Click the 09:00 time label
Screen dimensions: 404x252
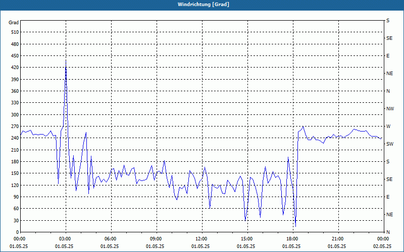click(155, 239)
